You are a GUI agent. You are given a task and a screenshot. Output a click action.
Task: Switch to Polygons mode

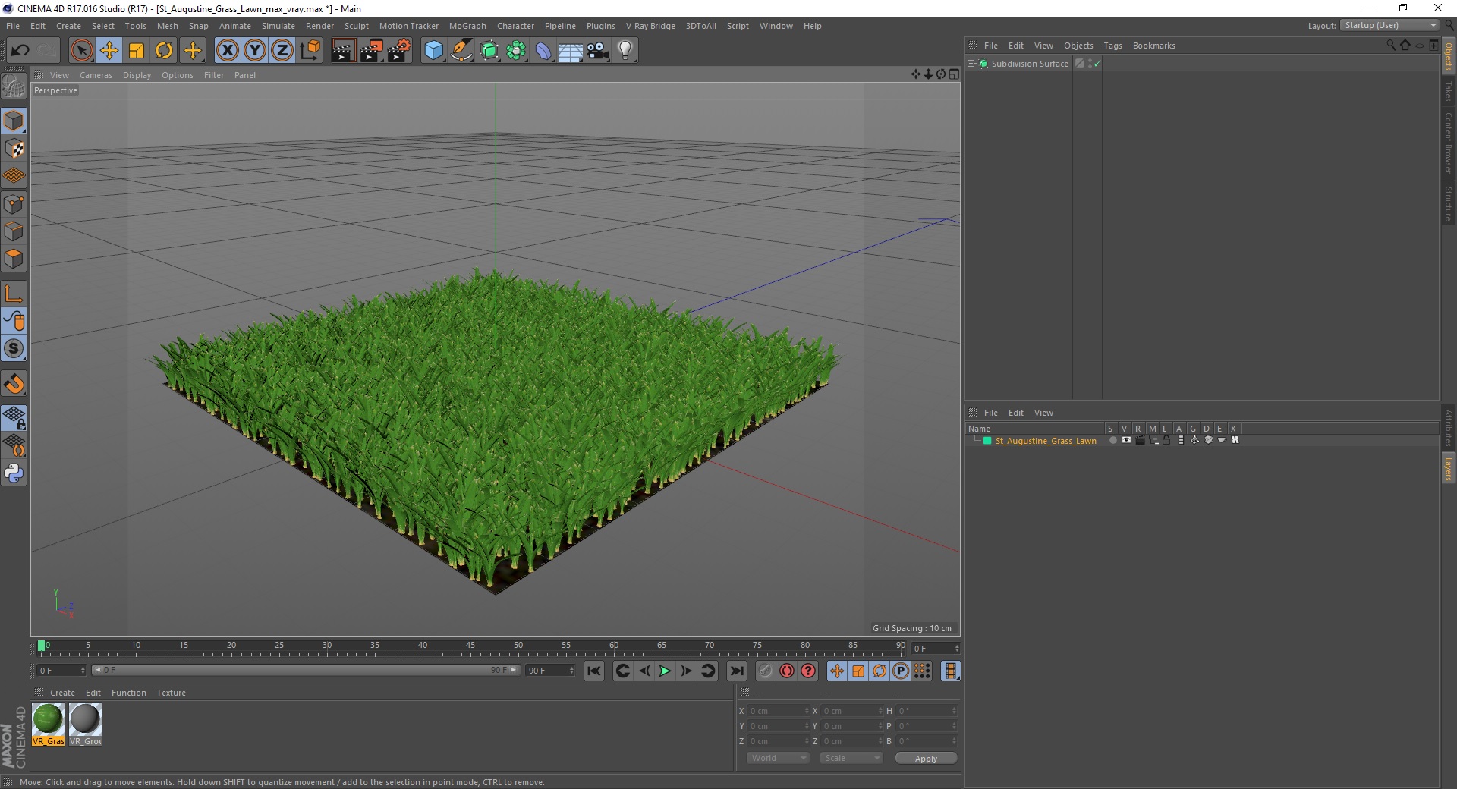tap(14, 259)
